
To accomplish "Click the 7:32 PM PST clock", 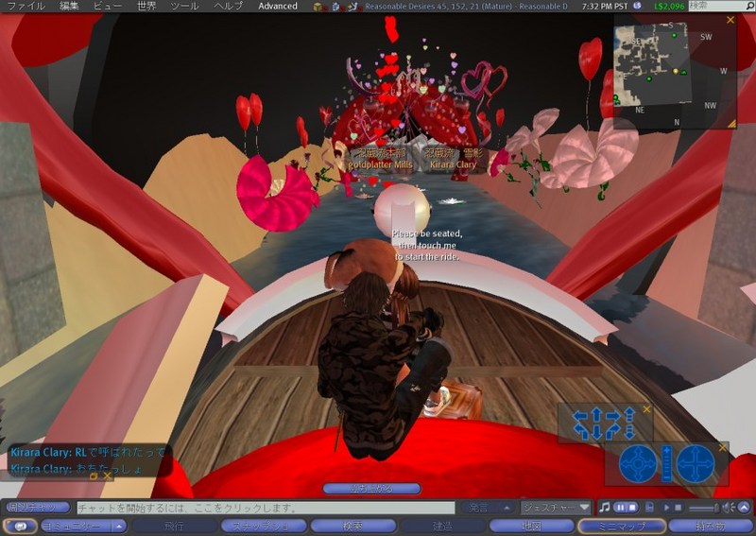I will pos(605,7).
